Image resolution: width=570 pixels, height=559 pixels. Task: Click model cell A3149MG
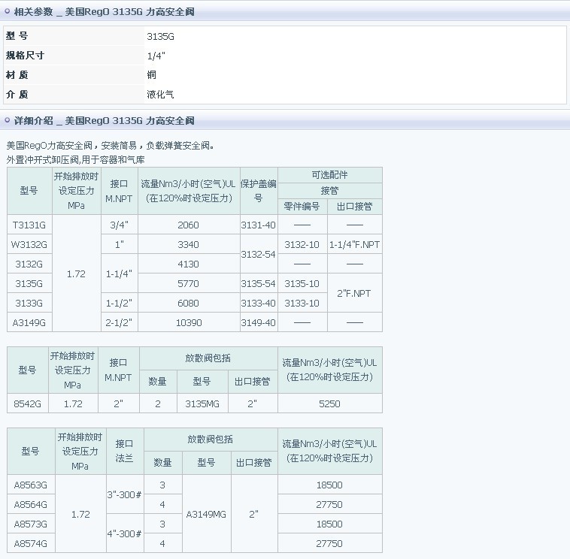[x=206, y=515]
